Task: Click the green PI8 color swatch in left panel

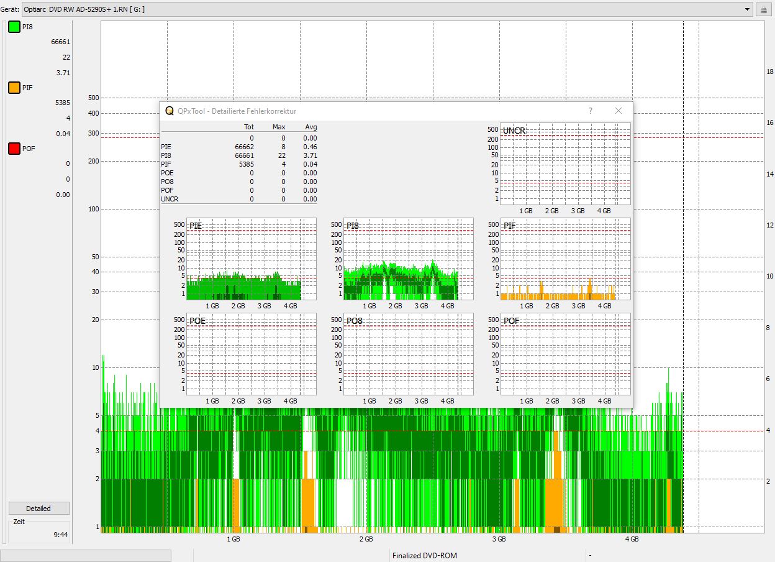Action: click(14, 27)
